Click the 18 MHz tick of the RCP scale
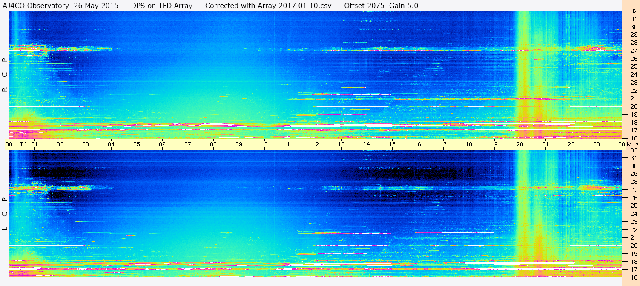The height and width of the screenshot is (286, 640). pos(634,122)
